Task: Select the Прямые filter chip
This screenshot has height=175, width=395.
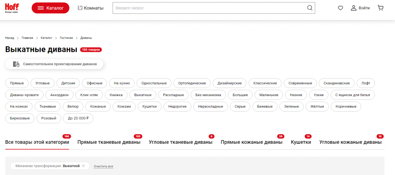Action: click(x=17, y=83)
